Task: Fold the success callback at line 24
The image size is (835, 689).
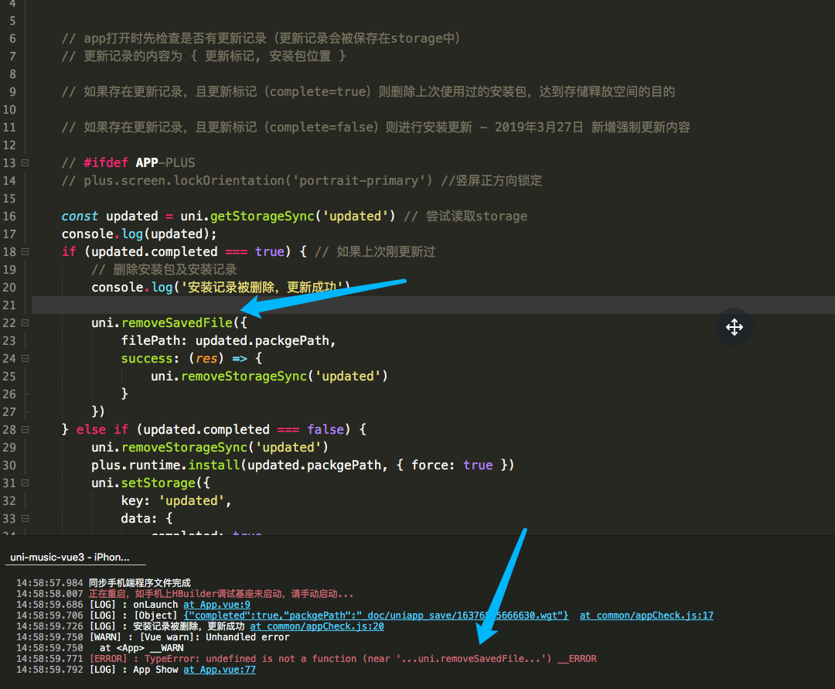Action: point(26,359)
